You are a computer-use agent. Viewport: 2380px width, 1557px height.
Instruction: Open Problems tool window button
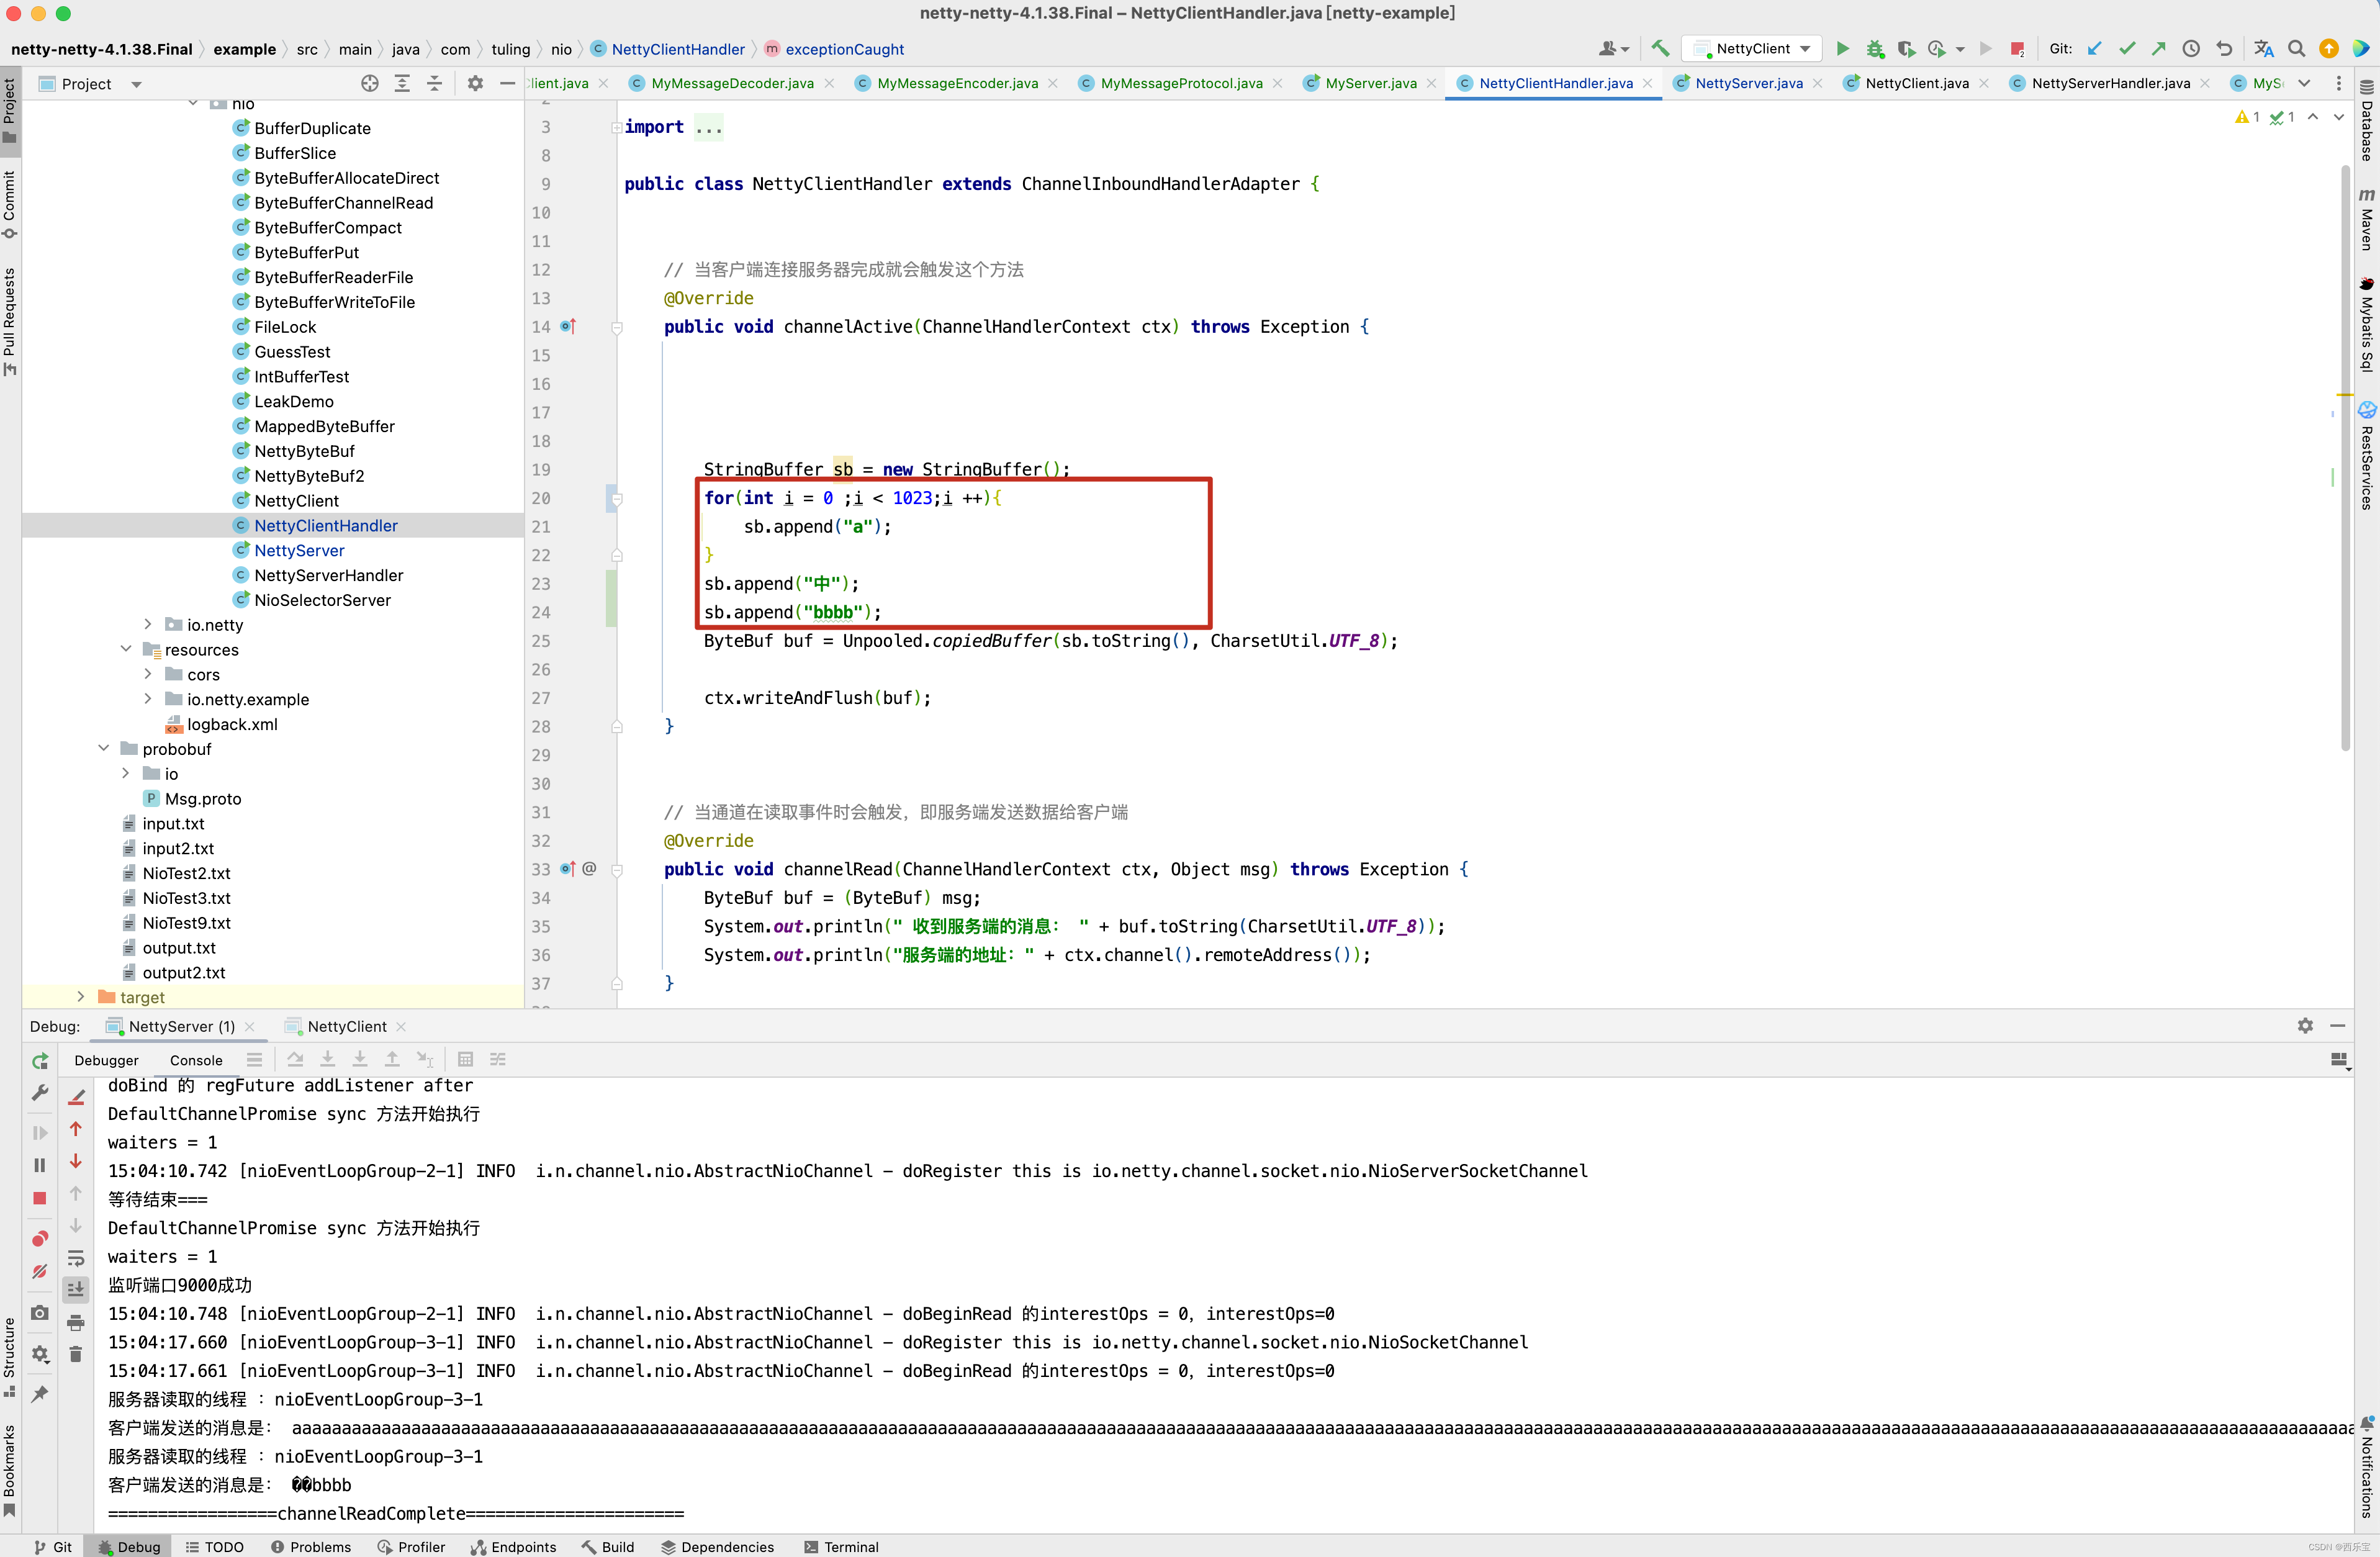click(310, 1546)
